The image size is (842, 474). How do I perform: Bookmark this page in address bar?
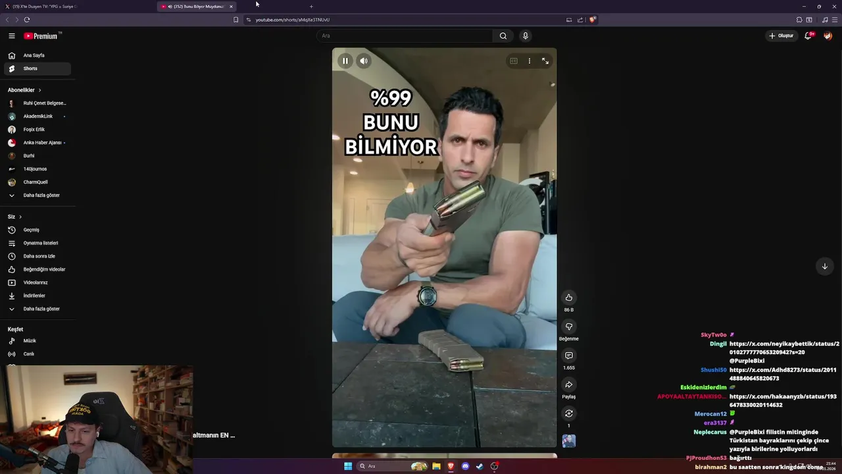pyautogui.click(x=235, y=20)
